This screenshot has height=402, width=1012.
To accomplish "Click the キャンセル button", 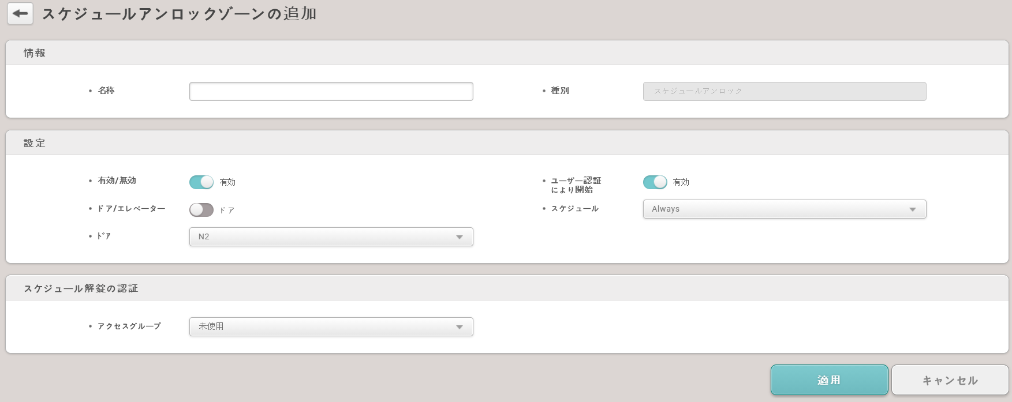I will point(950,380).
